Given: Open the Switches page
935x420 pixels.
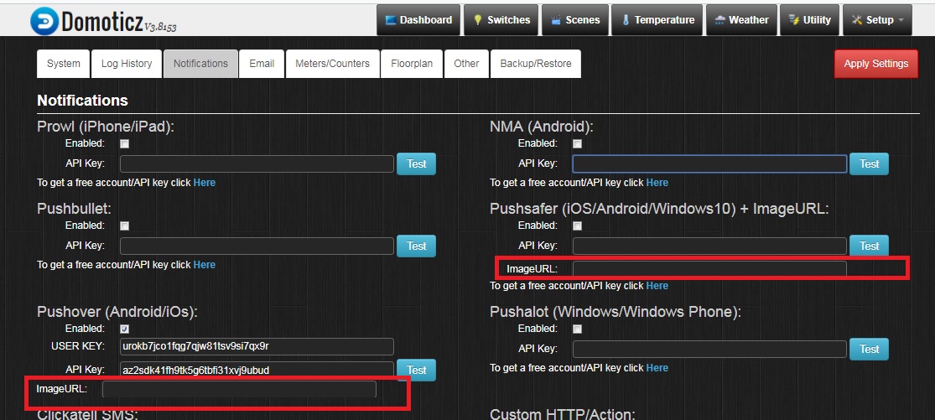Looking at the screenshot, I should click(x=501, y=19).
